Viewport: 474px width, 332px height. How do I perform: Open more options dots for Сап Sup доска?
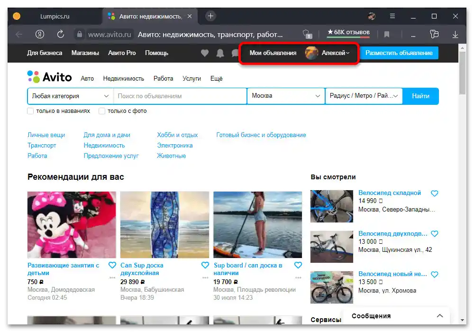pyautogui.click(x=205, y=277)
